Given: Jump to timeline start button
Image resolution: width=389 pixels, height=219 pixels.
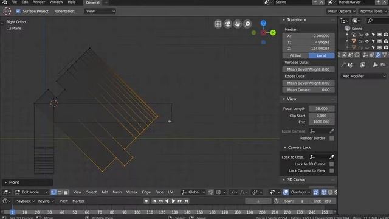Looking at the screenshot, I should tap(154, 201).
